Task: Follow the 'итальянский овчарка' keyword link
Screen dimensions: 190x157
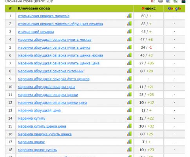Action: (x=36, y=32)
